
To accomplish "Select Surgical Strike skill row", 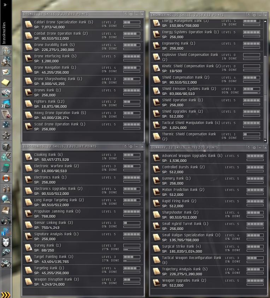I will point(209,249).
